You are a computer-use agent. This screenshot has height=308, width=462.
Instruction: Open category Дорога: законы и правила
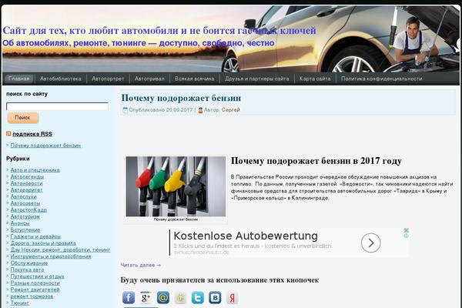click(x=43, y=243)
